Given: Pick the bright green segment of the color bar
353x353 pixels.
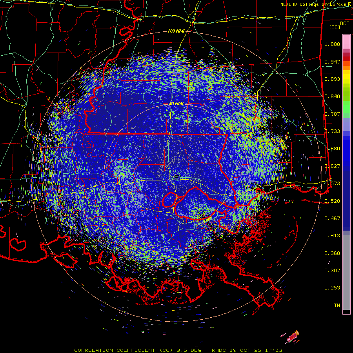Looking at the screenshot, I should pyautogui.click(x=346, y=107).
